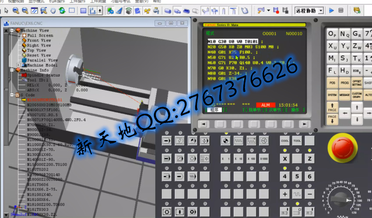Click the left cursor arrow key on keypad
The height and width of the screenshot is (218, 372).
(345, 113)
